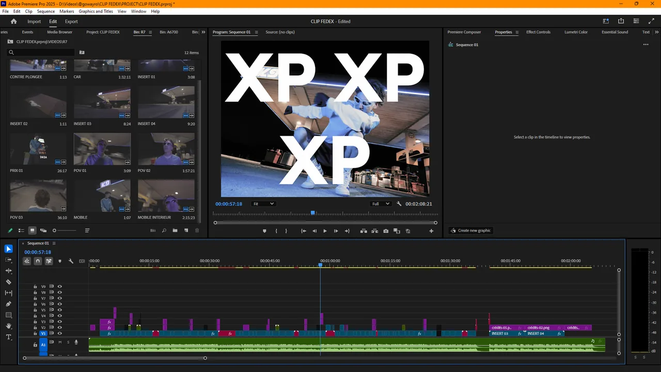The image size is (661, 372).
Task: Select the Hand tool
Action: [x=8, y=326]
